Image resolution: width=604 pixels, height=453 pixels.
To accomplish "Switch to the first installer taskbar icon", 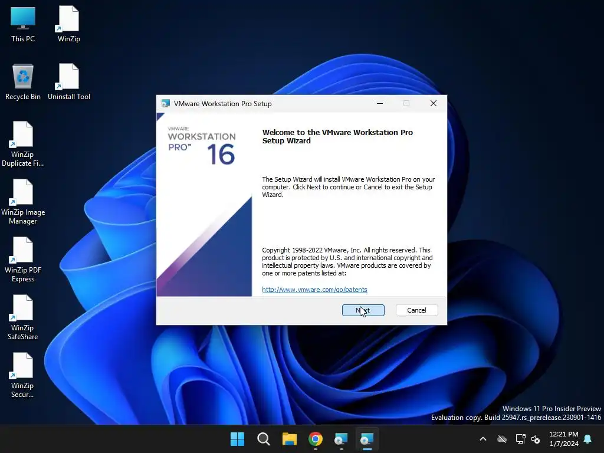I will click(342, 439).
